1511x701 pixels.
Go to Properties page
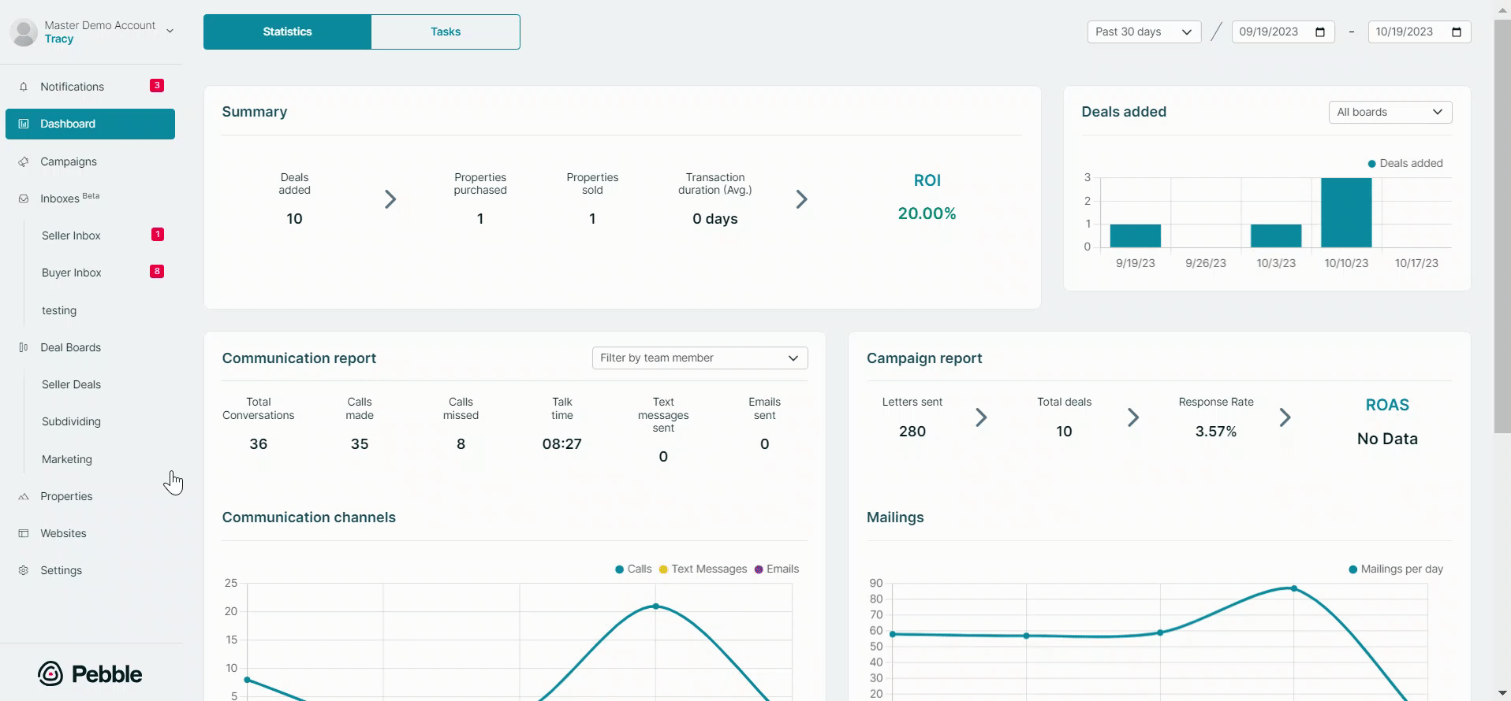pos(66,496)
